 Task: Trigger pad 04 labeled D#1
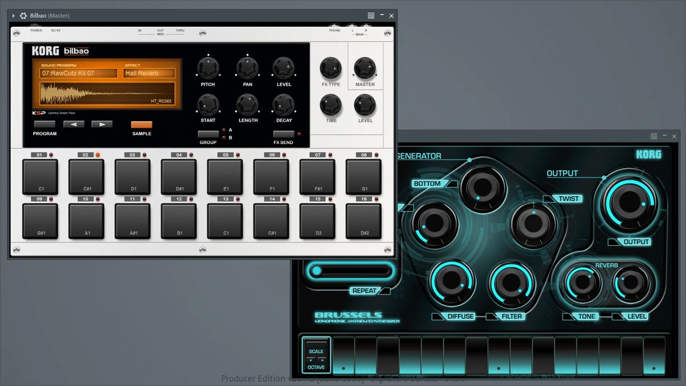[179, 177]
